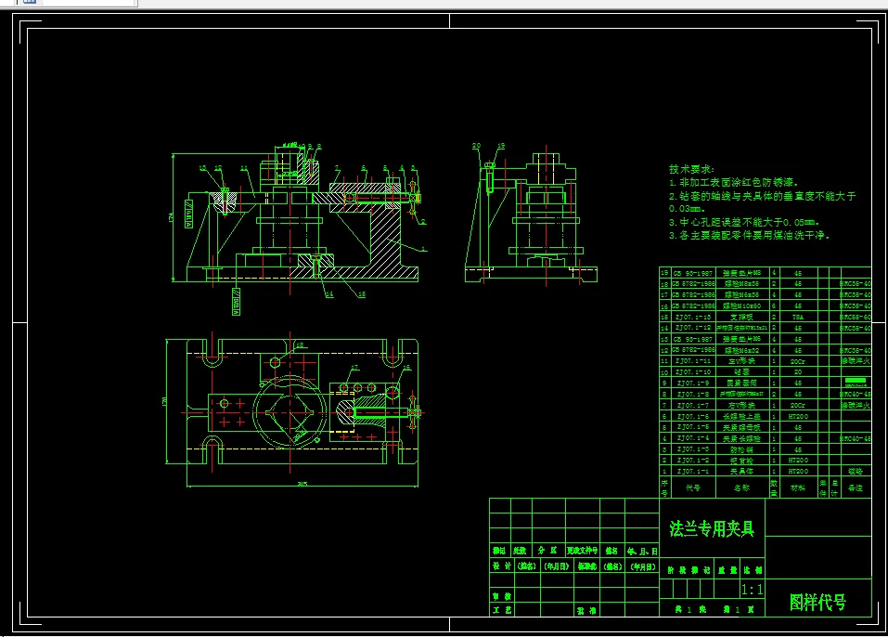Screen dimensions: 888x637
Task: Select code cell ZJ07.1-7
Action: coord(692,405)
